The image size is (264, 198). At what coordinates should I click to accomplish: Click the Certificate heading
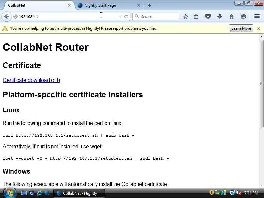pos(22,65)
